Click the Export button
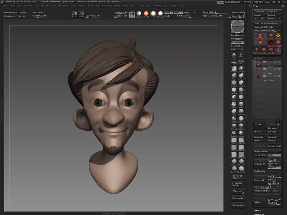 (274, 15)
